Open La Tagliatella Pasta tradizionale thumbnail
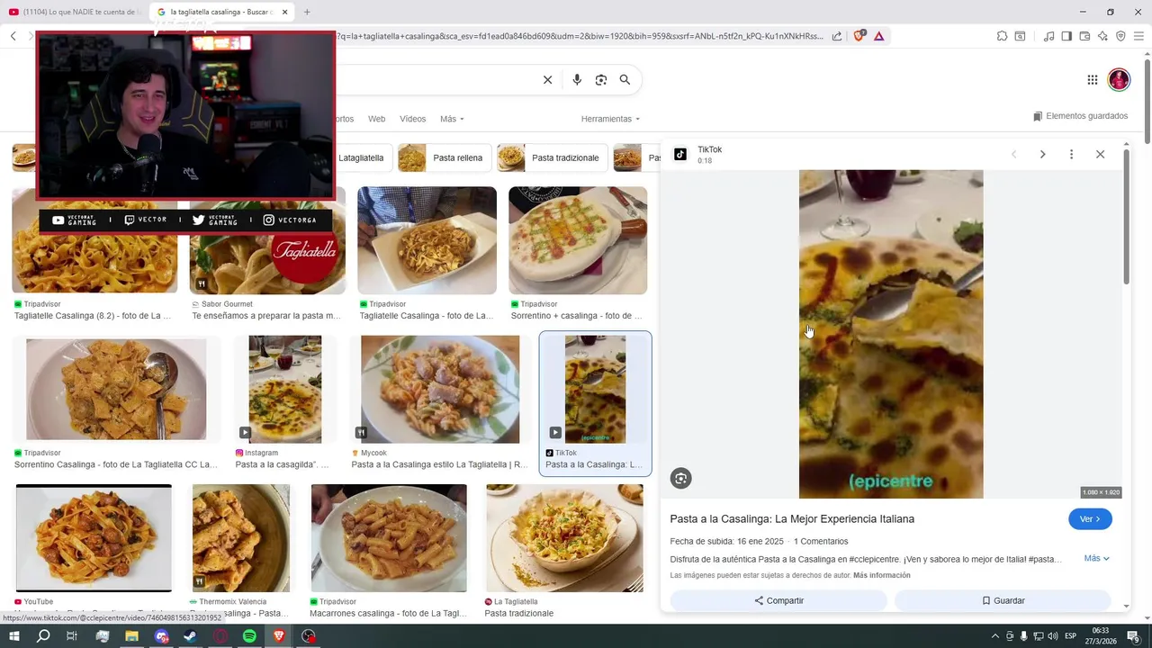Screen dimensions: 1152x648 [x=564, y=538]
